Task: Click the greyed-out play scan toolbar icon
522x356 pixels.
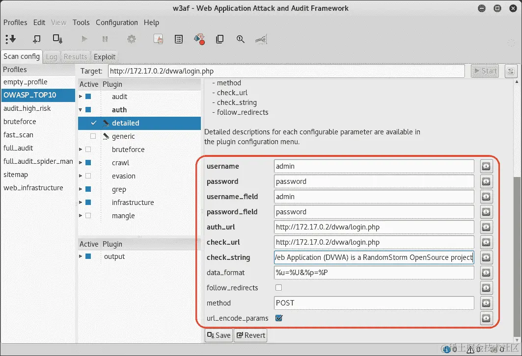Action: [84, 39]
